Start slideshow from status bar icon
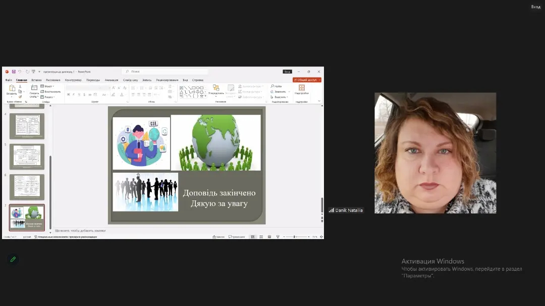Screen dimensions: 545x306 (278, 237)
